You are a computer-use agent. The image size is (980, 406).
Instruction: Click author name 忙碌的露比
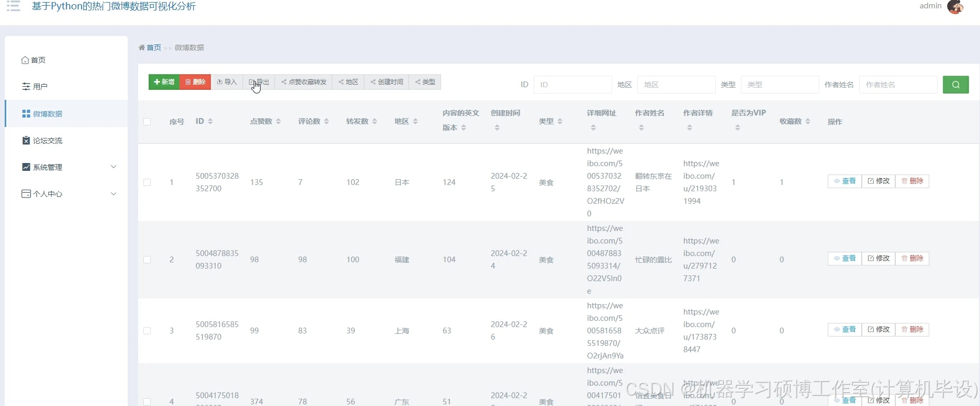[x=654, y=260]
